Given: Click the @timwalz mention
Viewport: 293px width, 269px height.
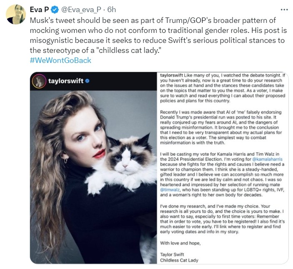Looking at the screenshot, I should (x=171, y=189).
